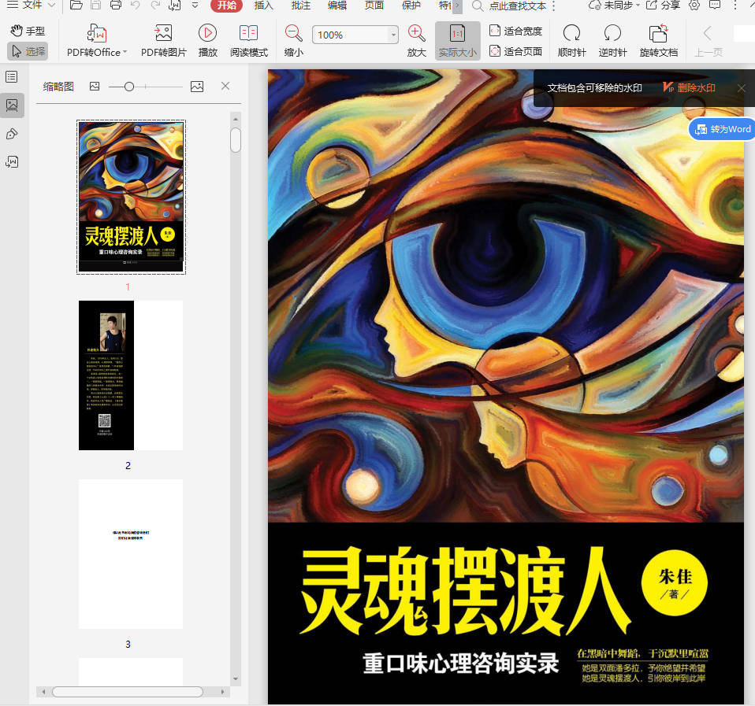Select page 2 thumbnail
Viewport: 755px width, 706px height.
(x=131, y=375)
